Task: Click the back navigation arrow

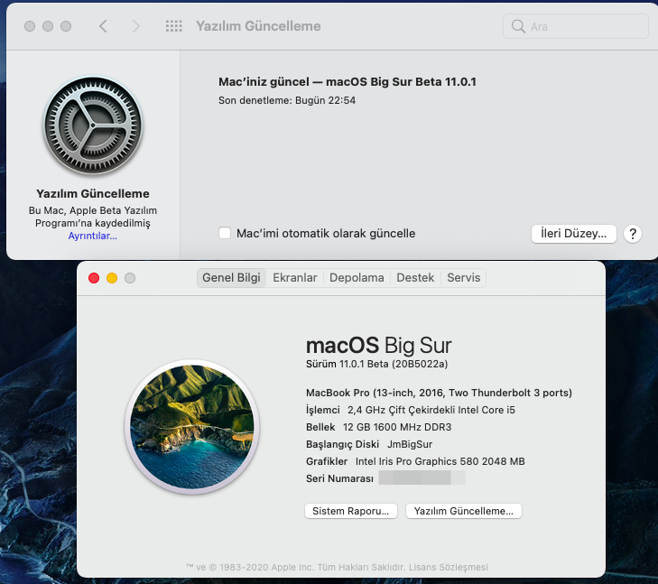Action: pos(103,26)
